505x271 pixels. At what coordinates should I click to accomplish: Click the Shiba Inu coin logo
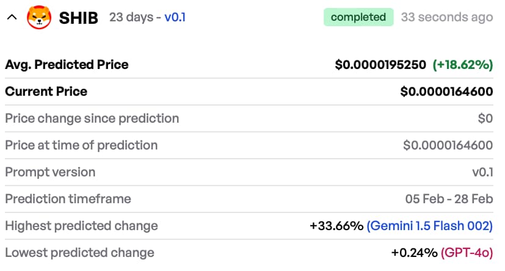tap(39, 17)
